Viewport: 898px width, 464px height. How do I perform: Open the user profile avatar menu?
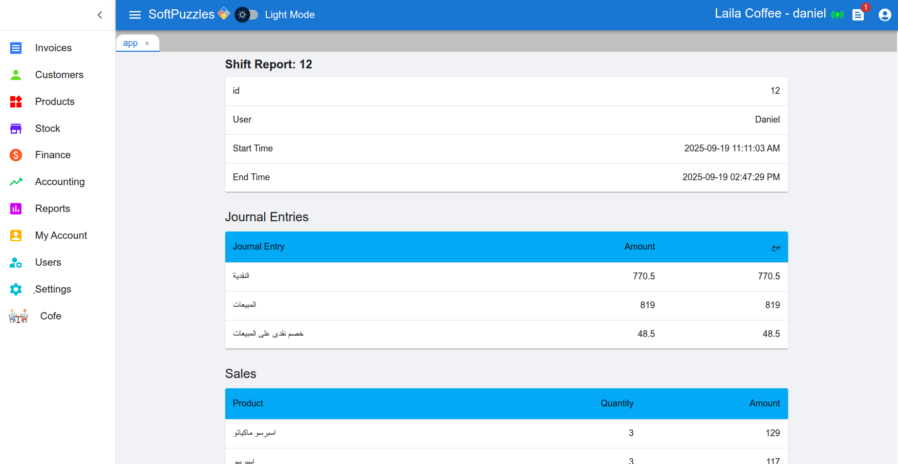tap(884, 15)
